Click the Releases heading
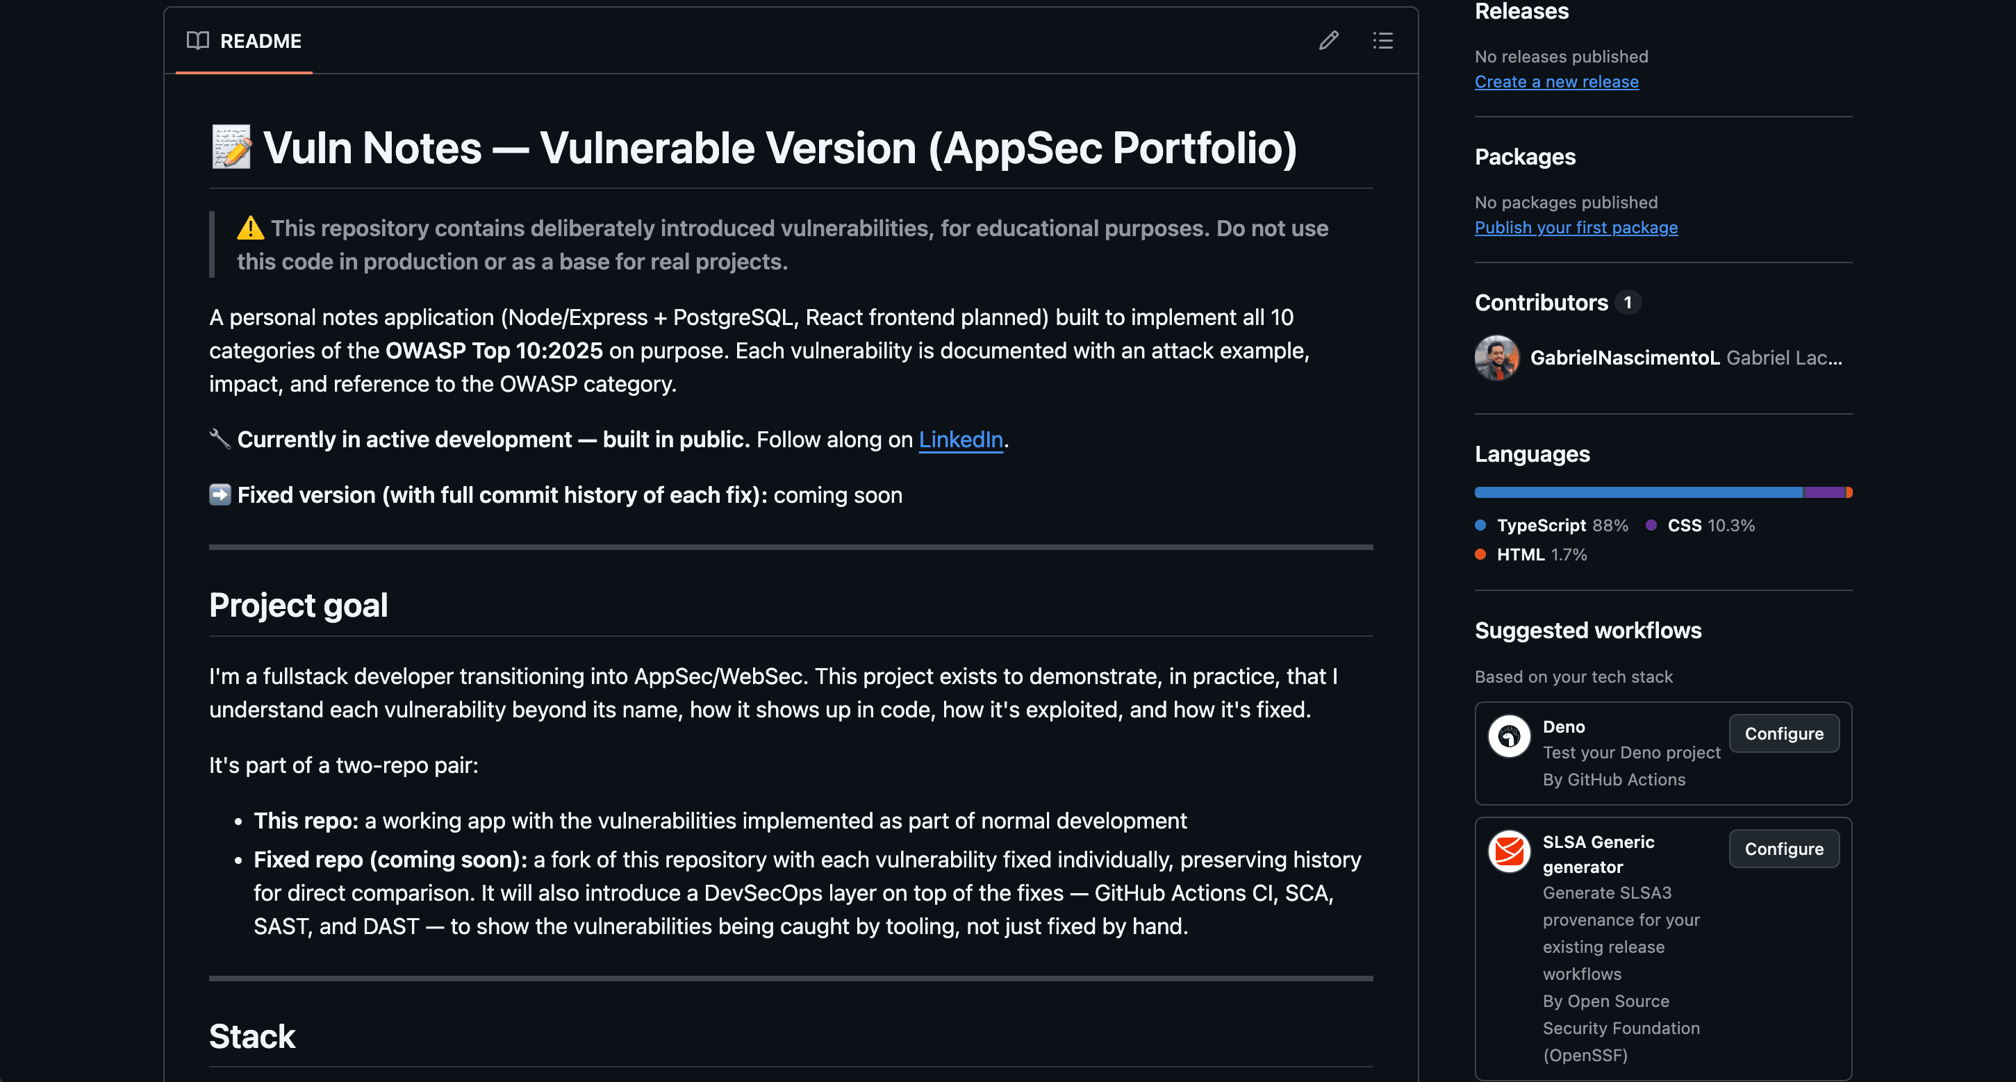Image resolution: width=2016 pixels, height=1082 pixels. (x=1521, y=11)
